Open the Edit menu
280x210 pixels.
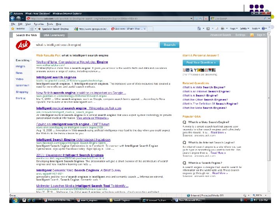pos(20,24)
